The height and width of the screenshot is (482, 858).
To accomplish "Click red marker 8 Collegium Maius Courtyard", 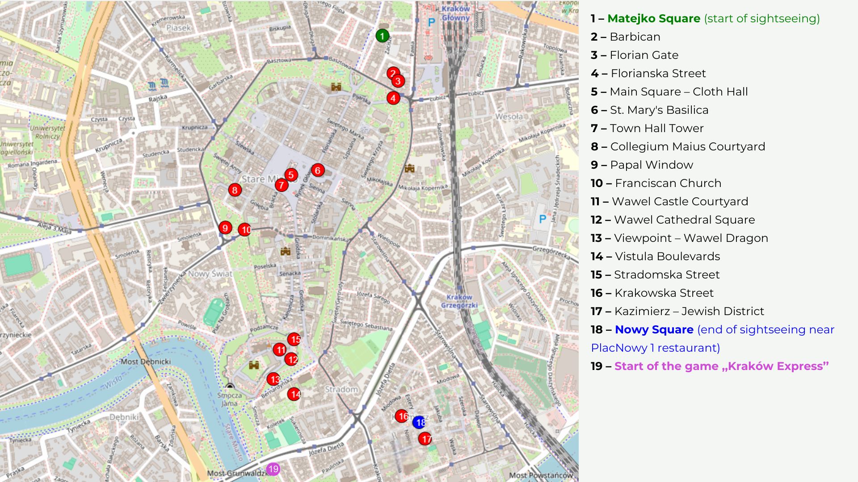I will click(235, 190).
